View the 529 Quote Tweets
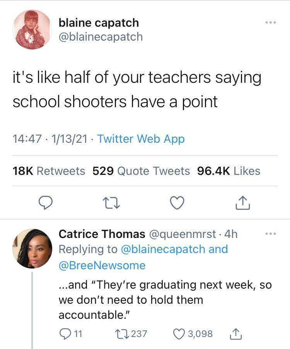This screenshot has width=290, height=349. point(141,171)
